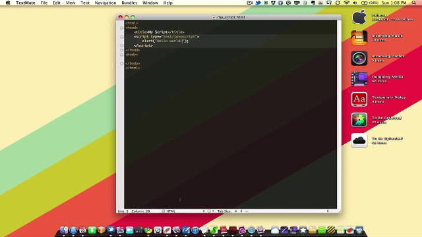Open the calendar app in the Dock

82,230
